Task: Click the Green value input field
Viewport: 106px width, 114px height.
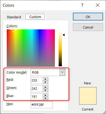Action: pyautogui.click(x=37, y=89)
